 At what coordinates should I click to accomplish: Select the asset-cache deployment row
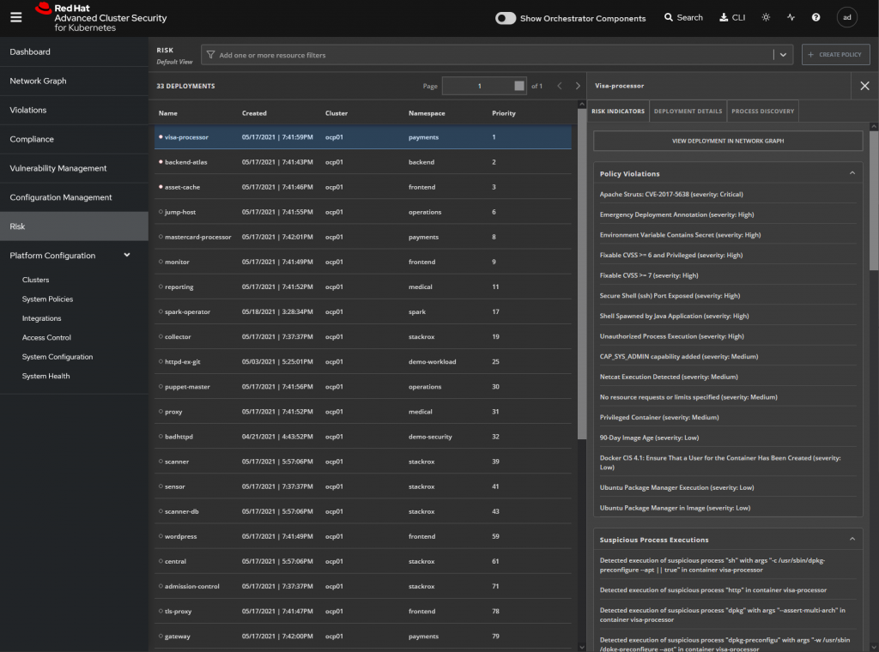click(x=363, y=187)
